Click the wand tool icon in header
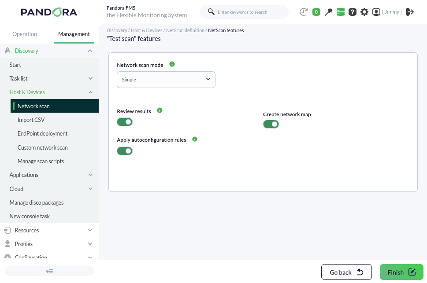The image size is (427, 283). (x=328, y=12)
